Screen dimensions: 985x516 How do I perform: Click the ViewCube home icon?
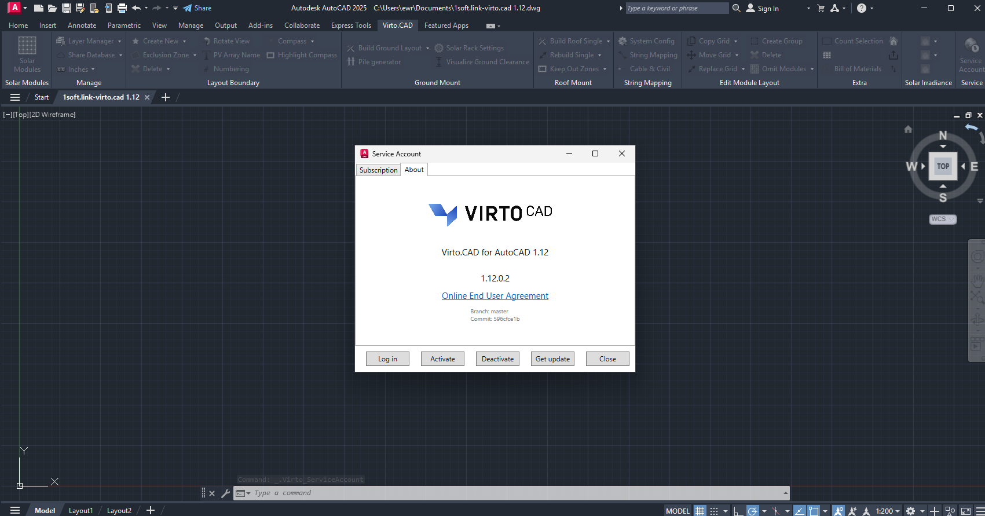[908, 129]
